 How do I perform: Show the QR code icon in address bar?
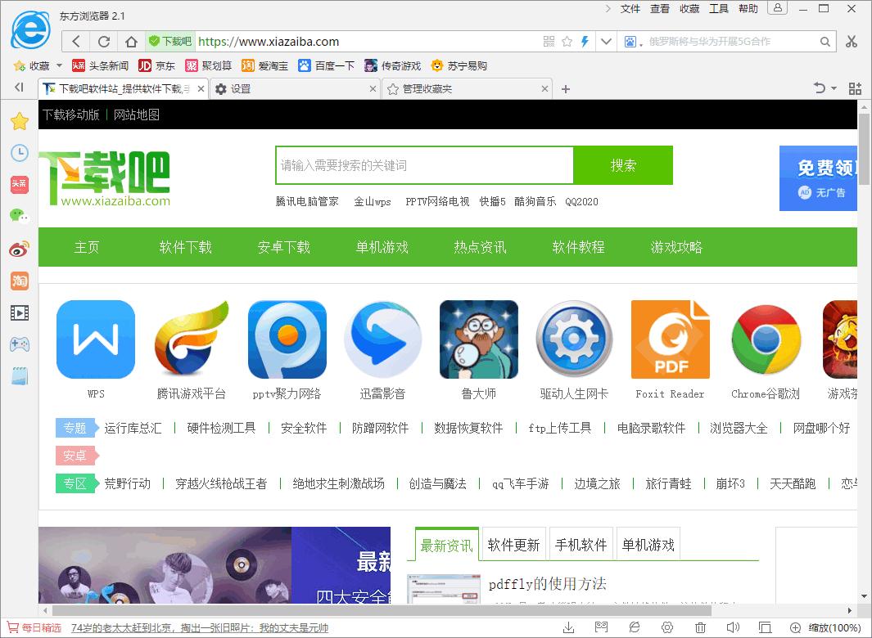[x=549, y=41]
